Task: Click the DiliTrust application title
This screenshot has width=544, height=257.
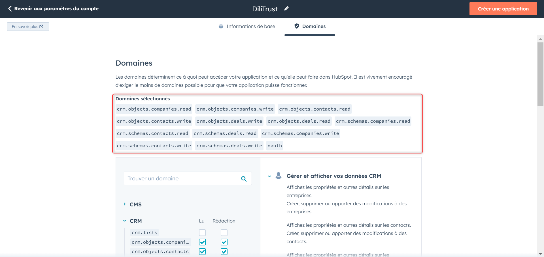Action: click(265, 9)
